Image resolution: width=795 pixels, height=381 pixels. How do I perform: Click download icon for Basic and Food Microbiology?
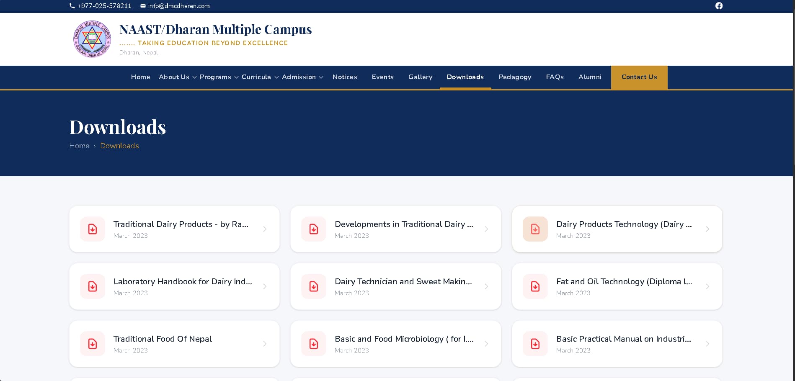click(314, 344)
